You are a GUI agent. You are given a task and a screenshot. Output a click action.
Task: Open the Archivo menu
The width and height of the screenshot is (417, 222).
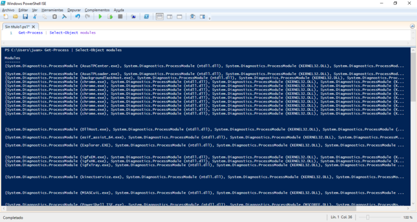(8, 10)
